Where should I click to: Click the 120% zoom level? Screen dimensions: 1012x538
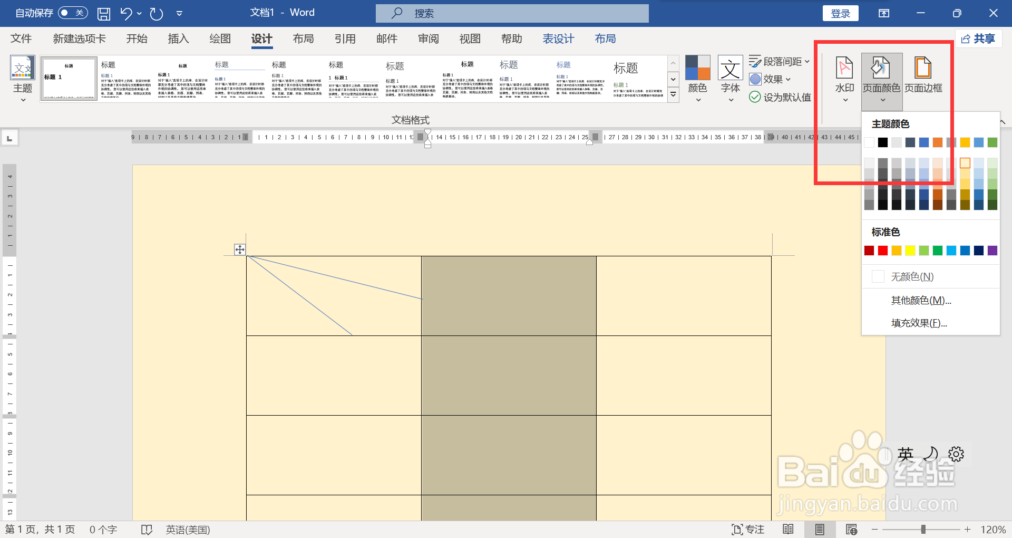coord(993,530)
